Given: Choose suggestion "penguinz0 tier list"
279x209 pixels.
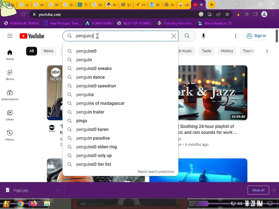Looking at the screenshot, I should (x=120, y=164).
